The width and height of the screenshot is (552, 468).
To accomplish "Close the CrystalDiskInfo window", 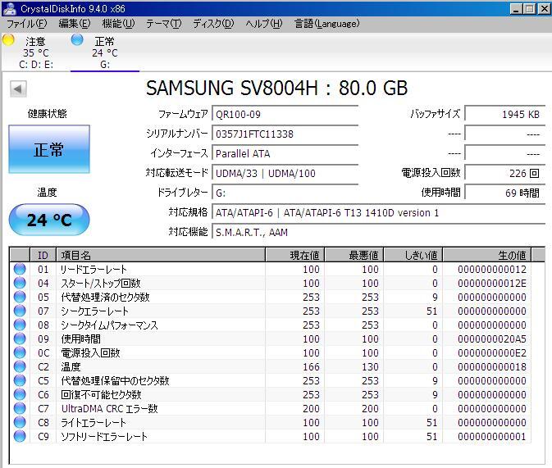I will click(x=544, y=9).
